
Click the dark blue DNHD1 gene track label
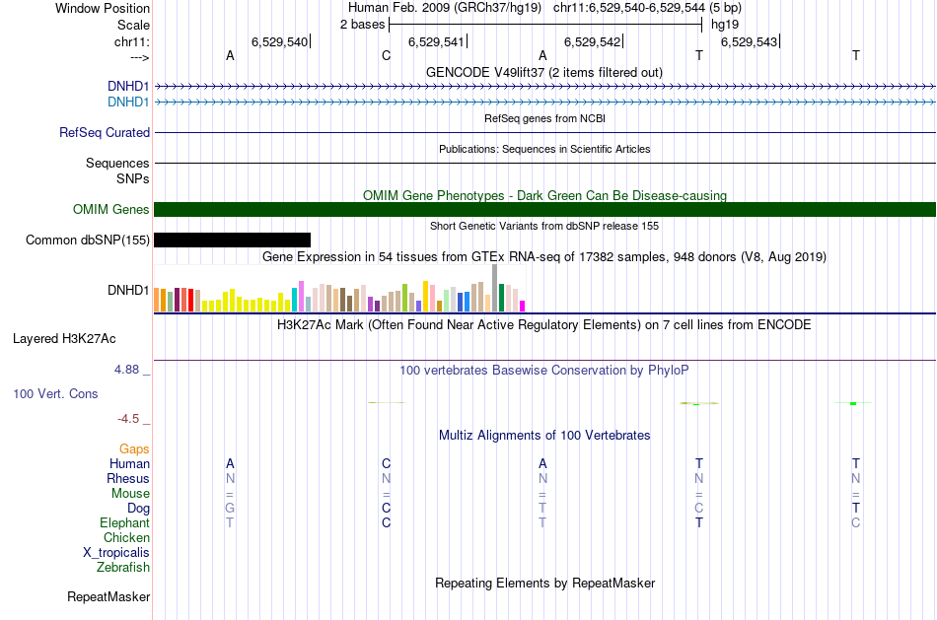pyautogui.click(x=128, y=86)
